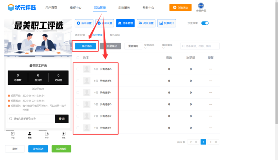Tap the 报名 signup icon in preview
The height and width of the screenshot is (160, 278).
click(x=63, y=134)
